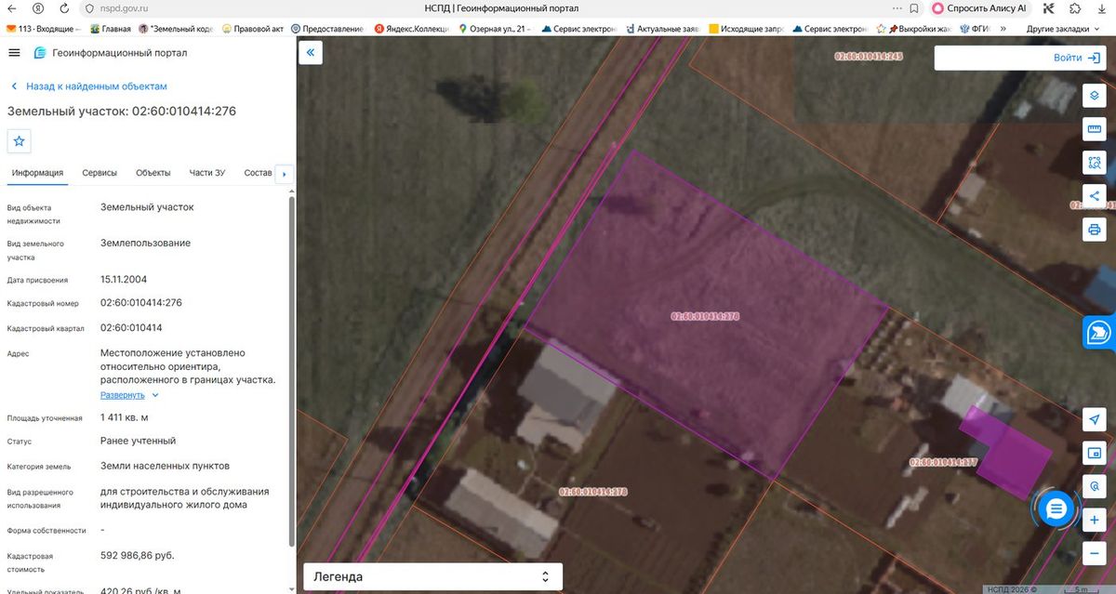Open the Правовой акт bookmark
Viewport: 1116px width, 594px height.
(x=253, y=29)
